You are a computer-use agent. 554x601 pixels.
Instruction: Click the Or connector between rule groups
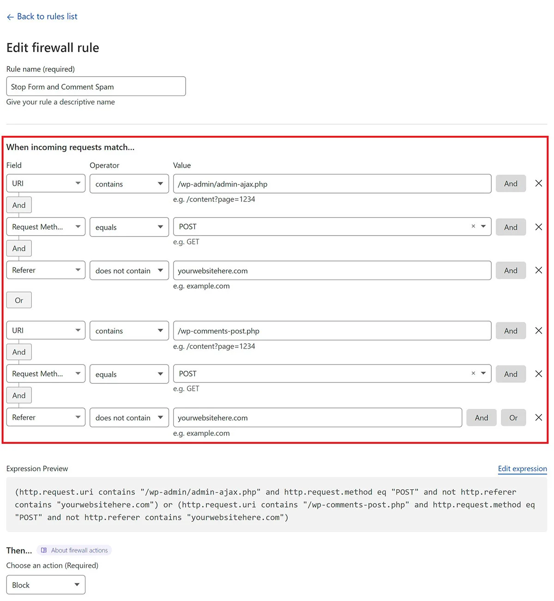[x=19, y=300]
